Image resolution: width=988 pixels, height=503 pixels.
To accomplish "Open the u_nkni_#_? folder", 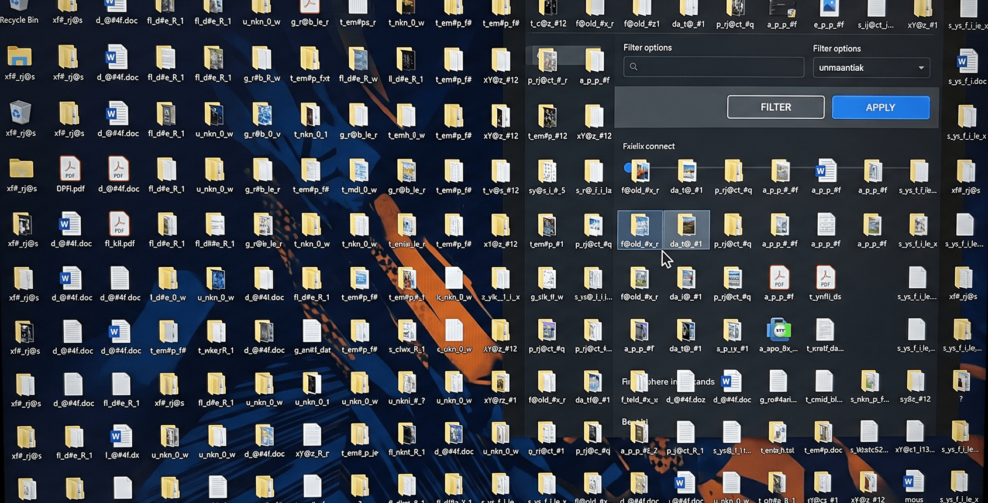I will point(407,383).
